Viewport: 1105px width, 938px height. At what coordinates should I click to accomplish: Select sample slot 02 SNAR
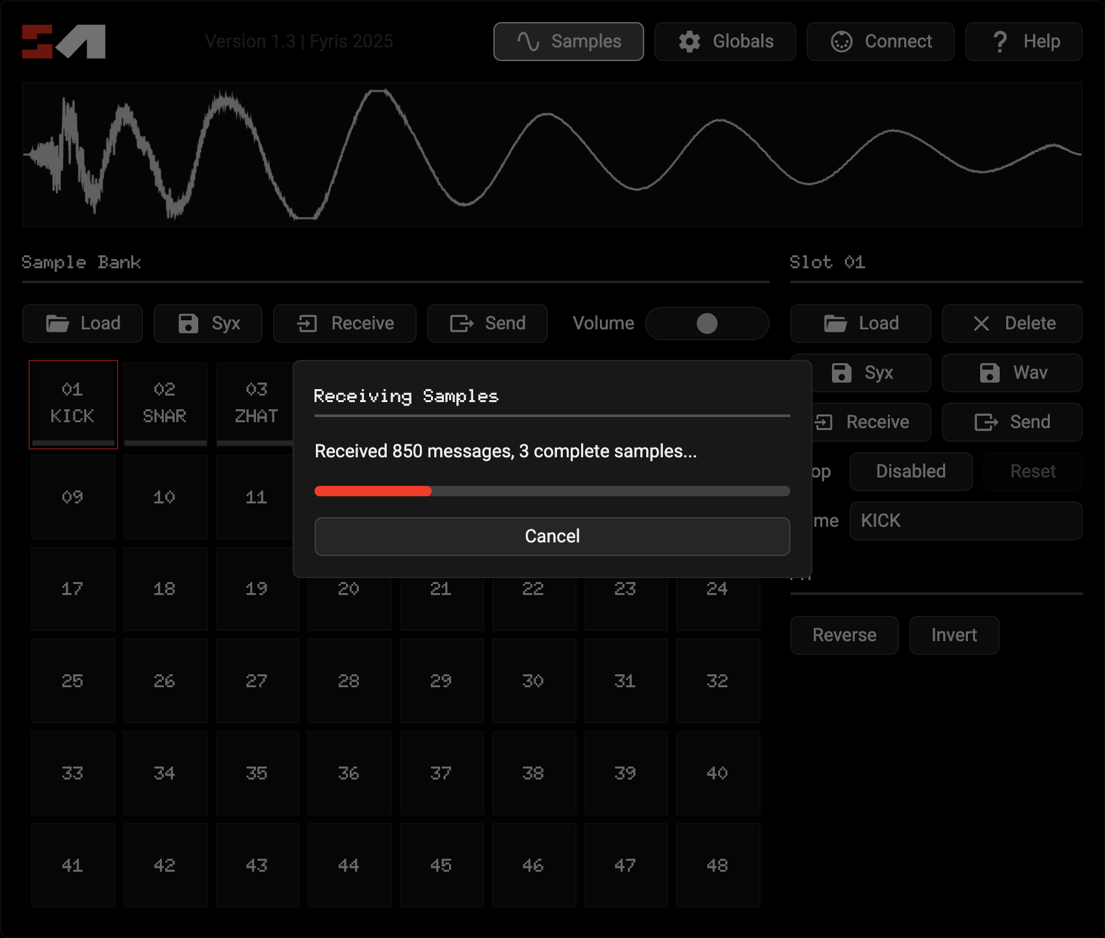click(x=165, y=403)
